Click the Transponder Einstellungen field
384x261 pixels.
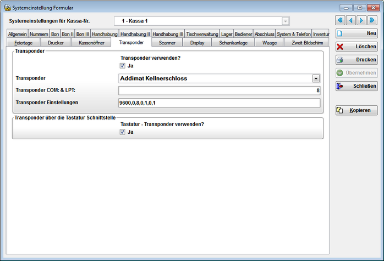[x=219, y=103]
